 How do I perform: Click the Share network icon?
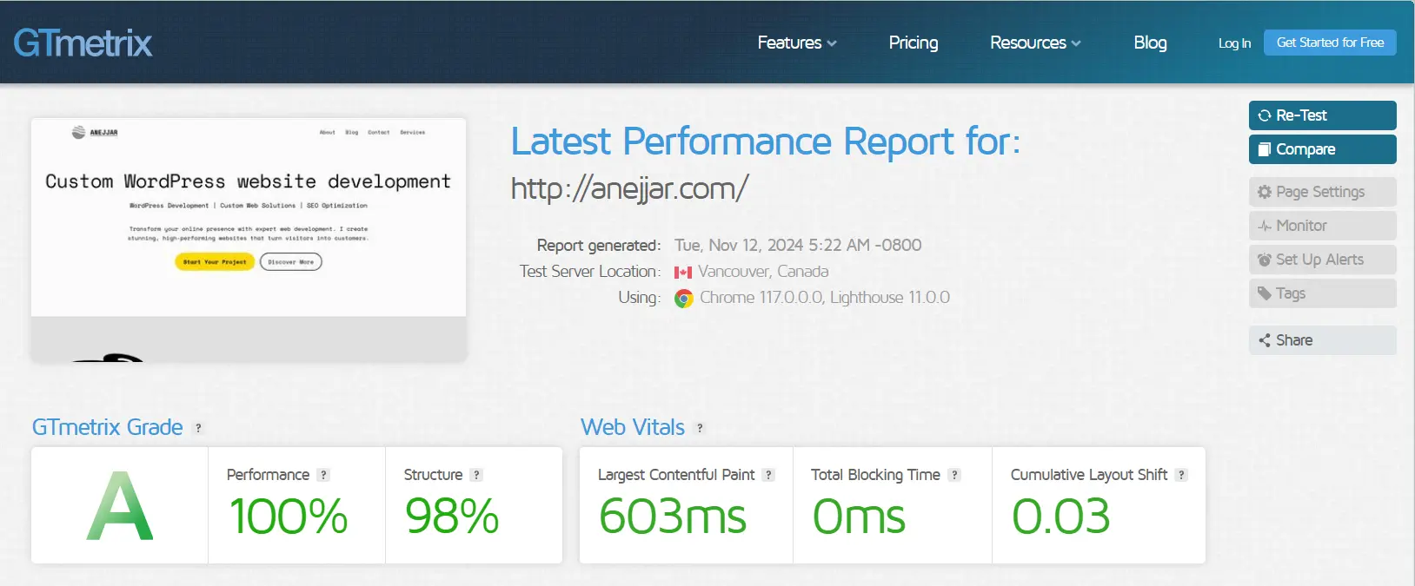pyautogui.click(x=1265, y=340)
